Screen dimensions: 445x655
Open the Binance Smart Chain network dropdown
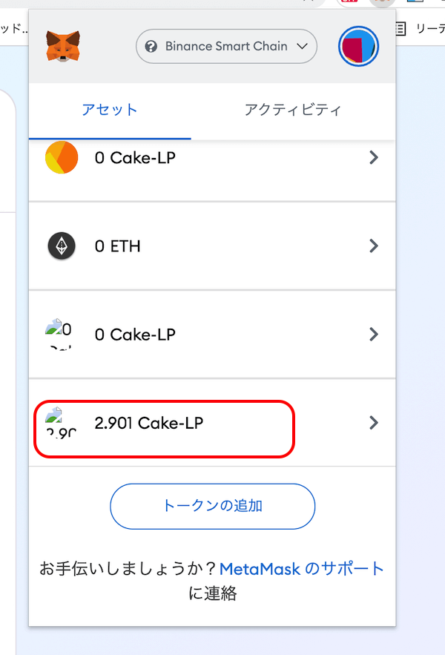click(226, 46)
